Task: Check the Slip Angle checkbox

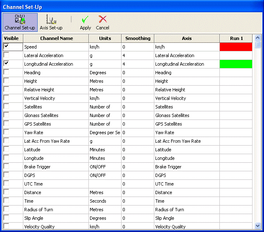Action: [x=7, y=217]
